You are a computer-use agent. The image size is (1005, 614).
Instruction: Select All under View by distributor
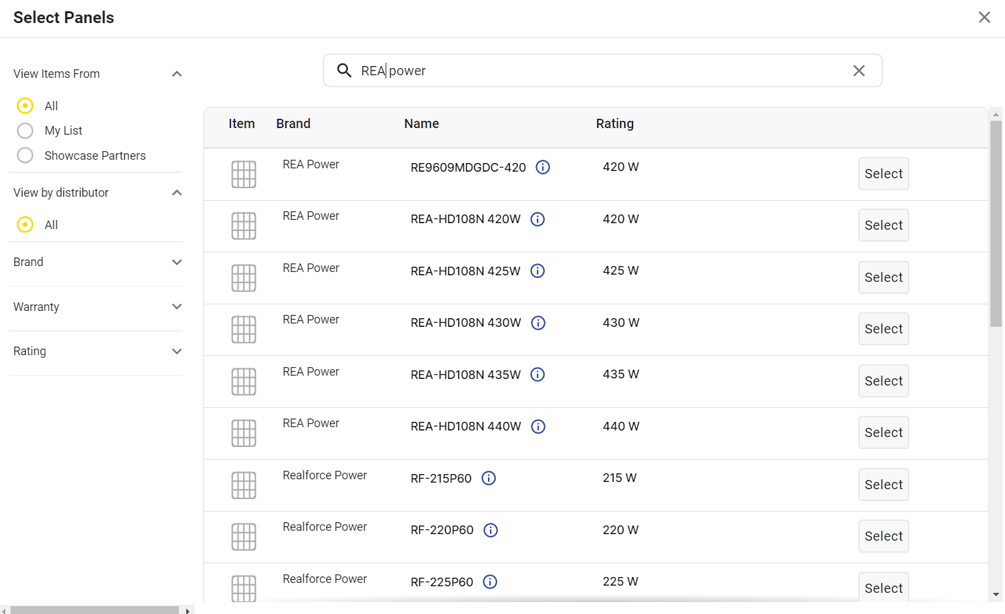click(x=25, y=224)
